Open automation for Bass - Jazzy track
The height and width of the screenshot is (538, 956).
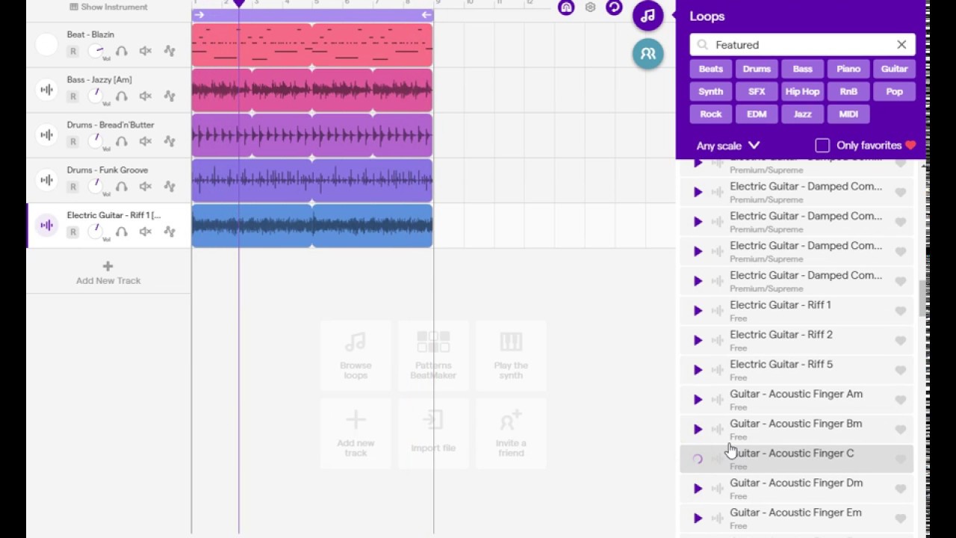coord(170,96)
